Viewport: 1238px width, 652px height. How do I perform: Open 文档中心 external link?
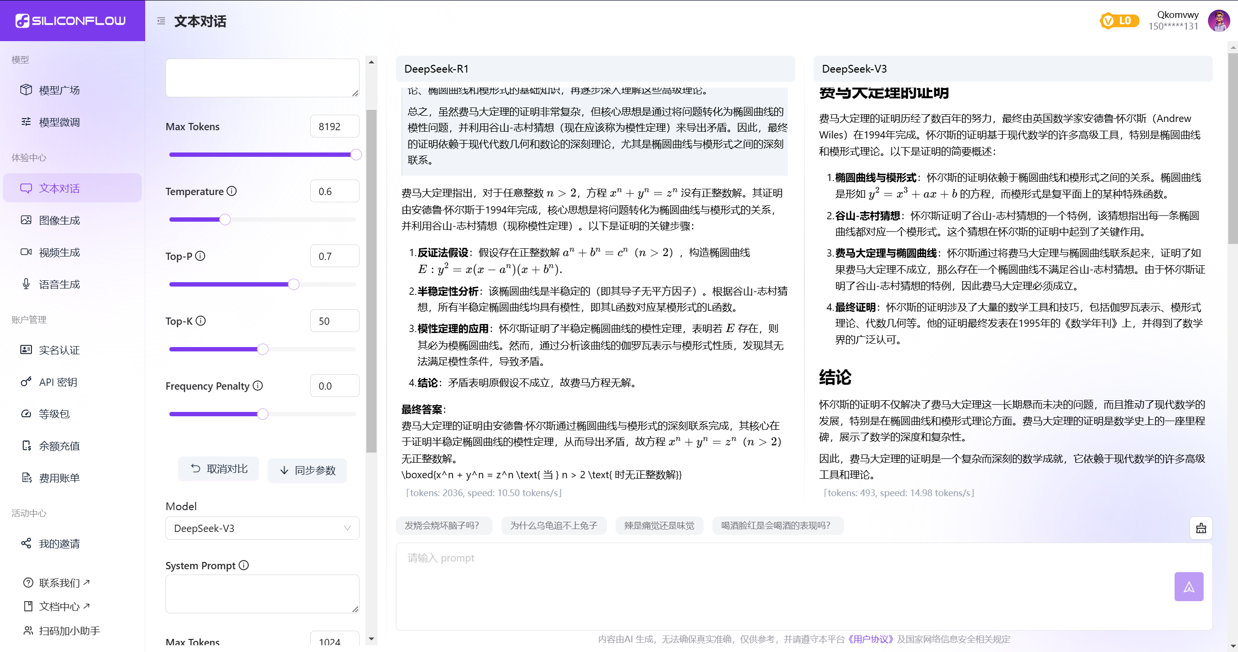(57, 607)
